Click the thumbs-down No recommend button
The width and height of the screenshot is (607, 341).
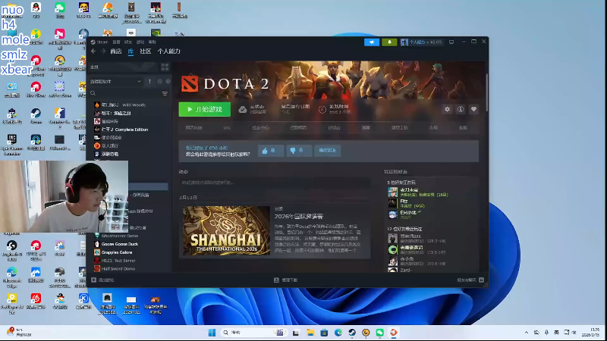click(x=299, y=150)
